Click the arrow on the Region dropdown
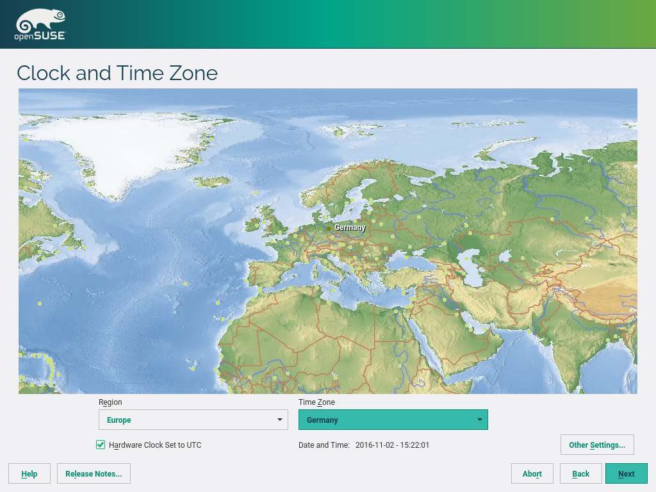This screenshot has height=492, width=656. [x=279, y=420]
